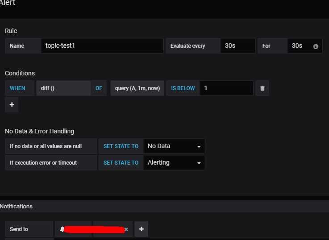
Task: Edit the Evaluate every 30s field
Action: pyautogui.click(x=238, y=46)
